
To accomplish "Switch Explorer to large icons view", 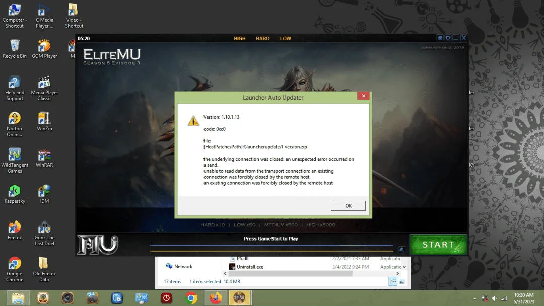I will coord(402,281).
